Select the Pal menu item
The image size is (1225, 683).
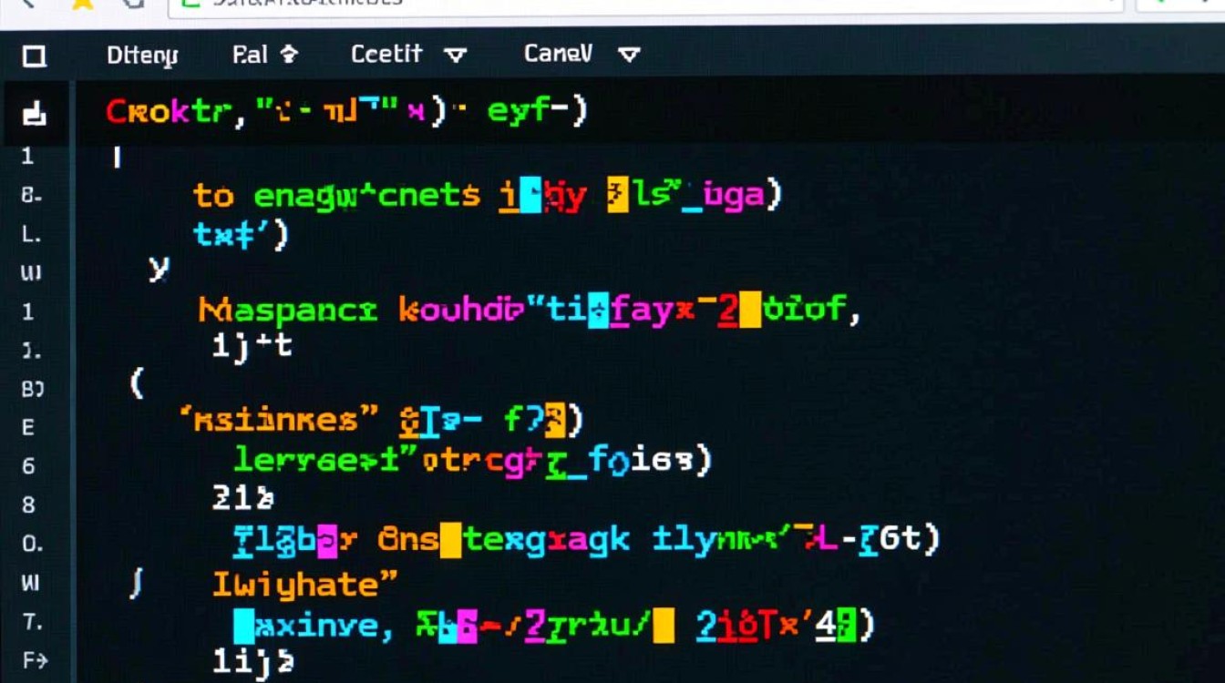pos(251,55)
